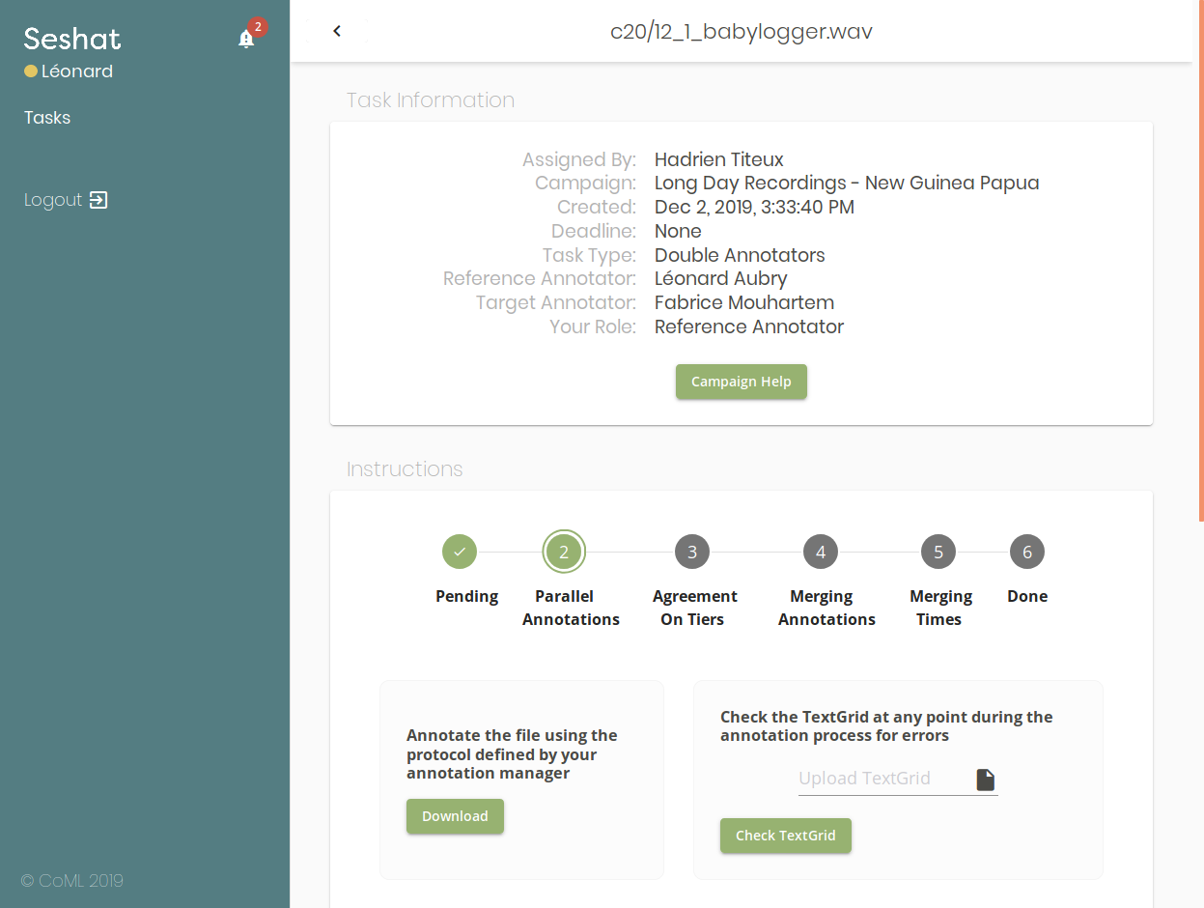Click the logout exit icon
Viewport: 1204px width, 908px height.
[98, 200]
